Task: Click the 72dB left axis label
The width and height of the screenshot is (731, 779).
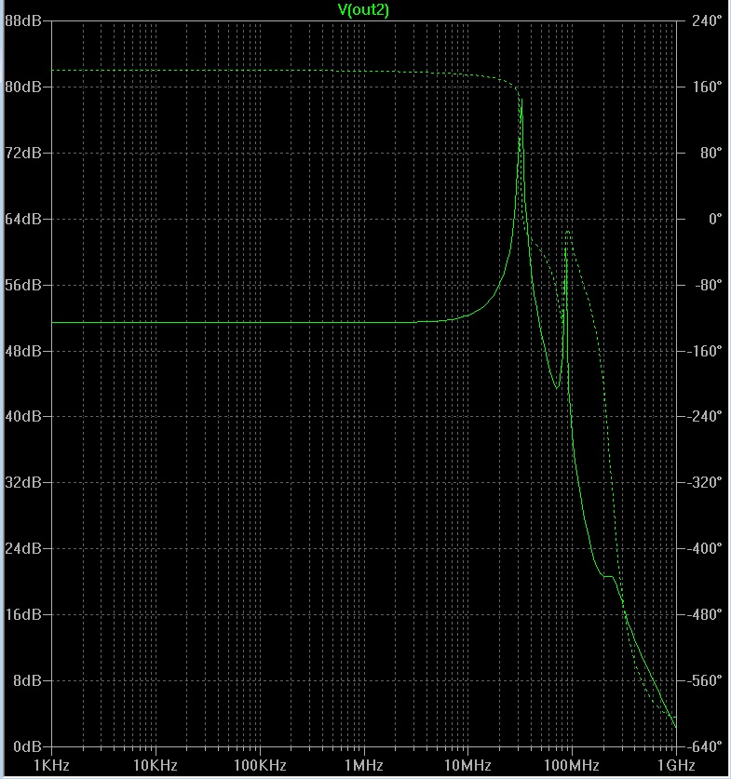Action: click(23, 153)
